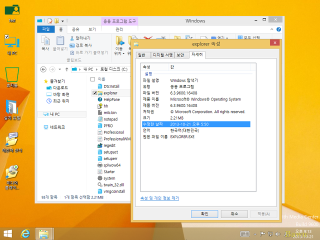Open Explorer help question mark icon
This screenshot has width=320, height=240.
pyautogui.click(x=278, y=29)
